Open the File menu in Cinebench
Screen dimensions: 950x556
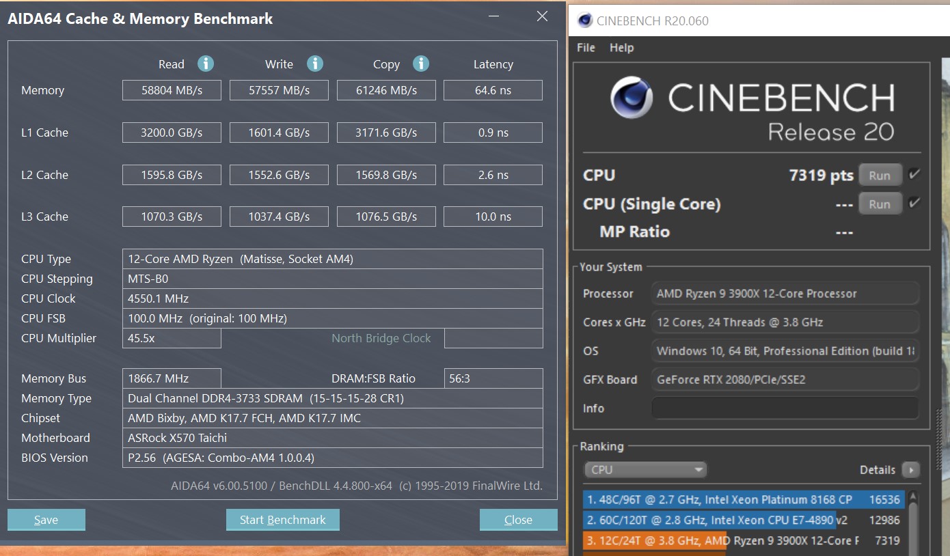point(586,48)
